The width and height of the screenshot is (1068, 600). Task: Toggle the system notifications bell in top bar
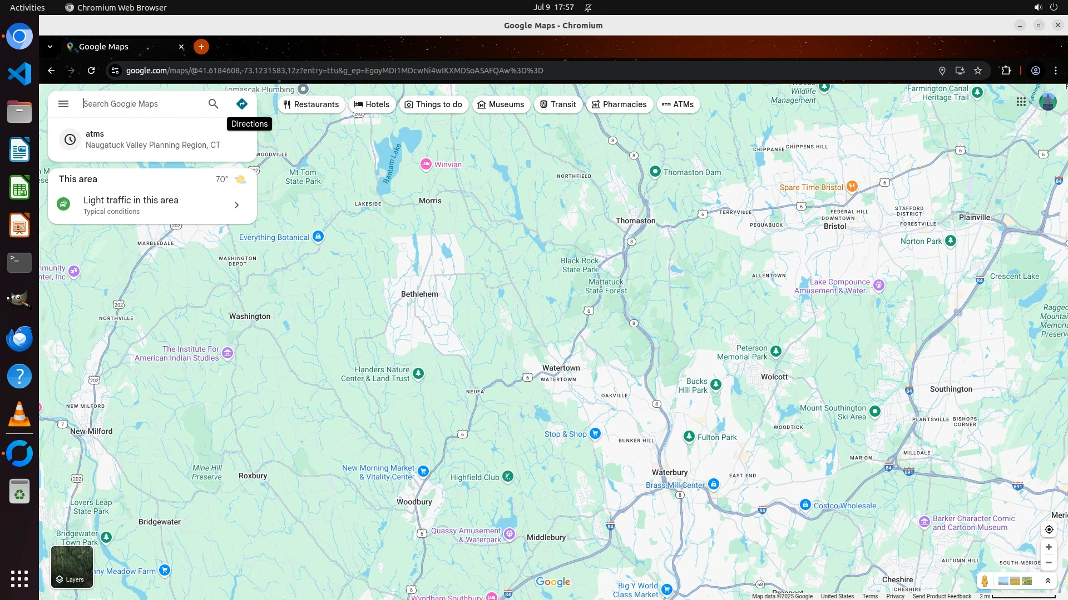(x=588, y=7)
